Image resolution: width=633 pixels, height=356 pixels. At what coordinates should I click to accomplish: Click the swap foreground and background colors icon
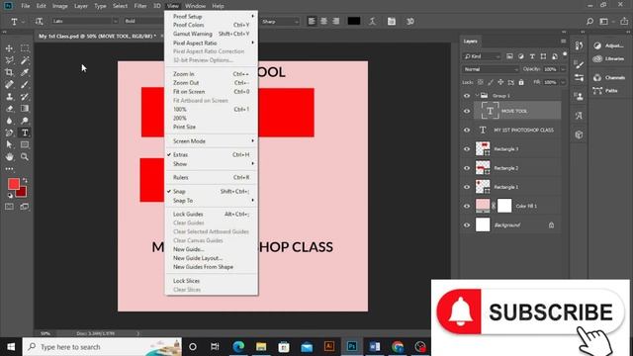click(x=25, y=180)
